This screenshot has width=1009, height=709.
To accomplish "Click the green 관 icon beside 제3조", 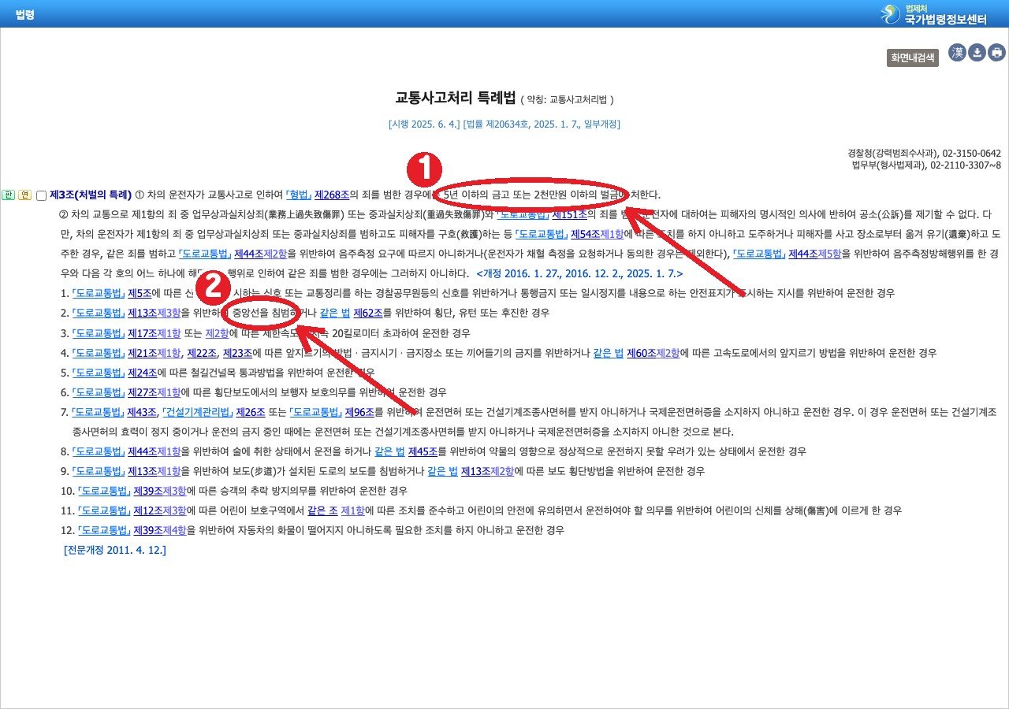I will pos(9,195).
